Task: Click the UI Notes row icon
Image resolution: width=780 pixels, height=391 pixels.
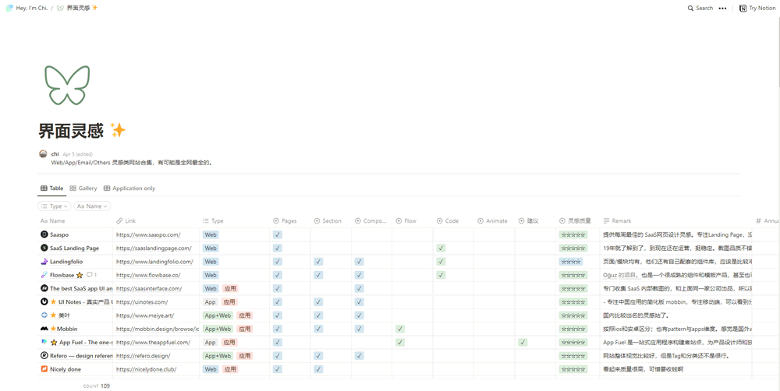Action: coord(44,301)
